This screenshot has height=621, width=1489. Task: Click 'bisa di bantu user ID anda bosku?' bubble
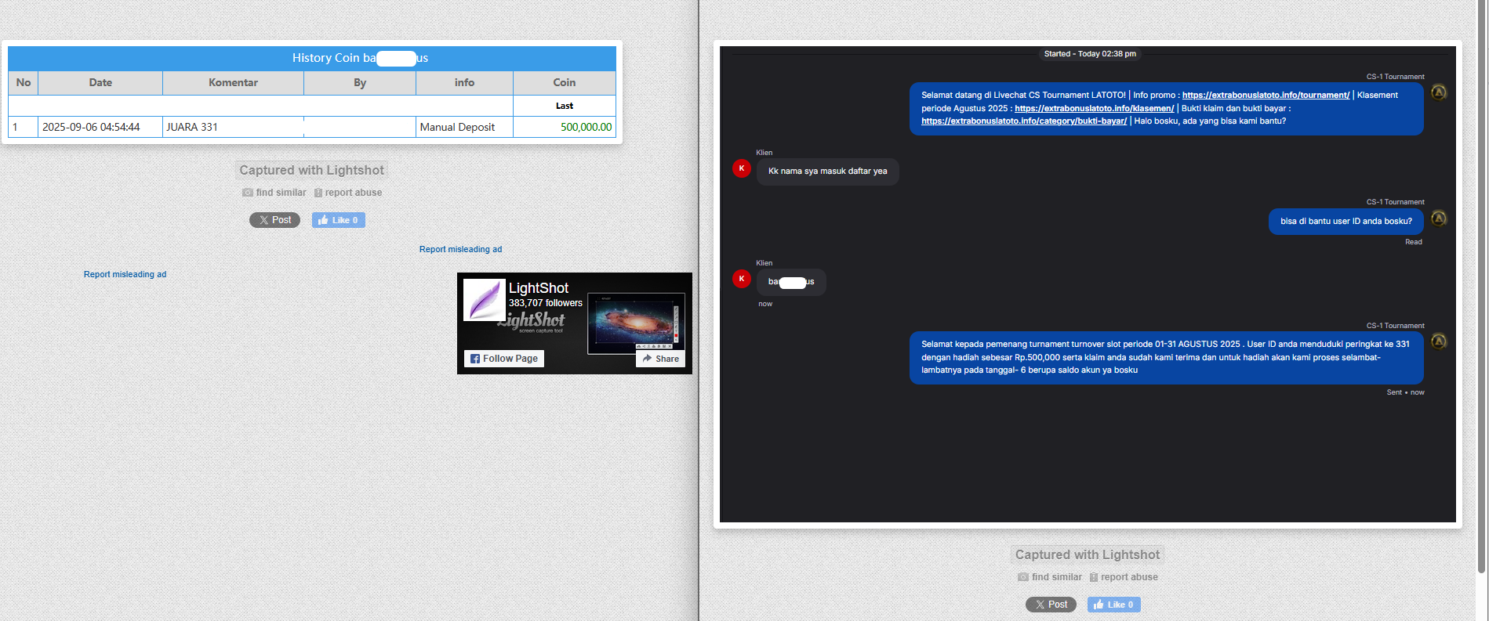1346,221
